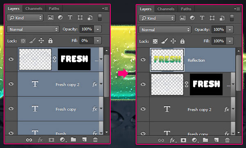Open Normal blend mode dropdown in left panel
The image size is (246, 148).
pos(33,29)
